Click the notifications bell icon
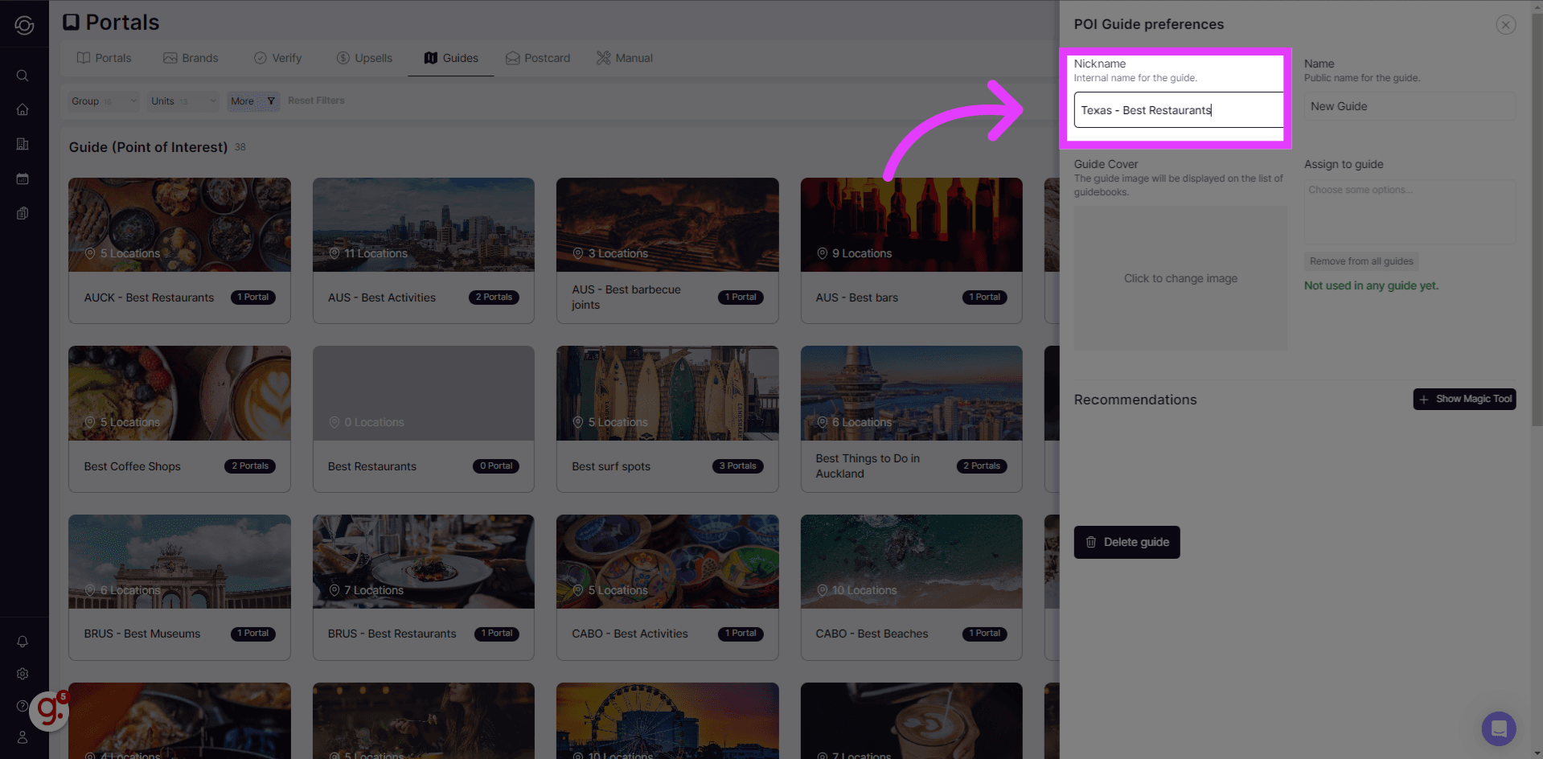The image size is (1543, 759). 23,642
